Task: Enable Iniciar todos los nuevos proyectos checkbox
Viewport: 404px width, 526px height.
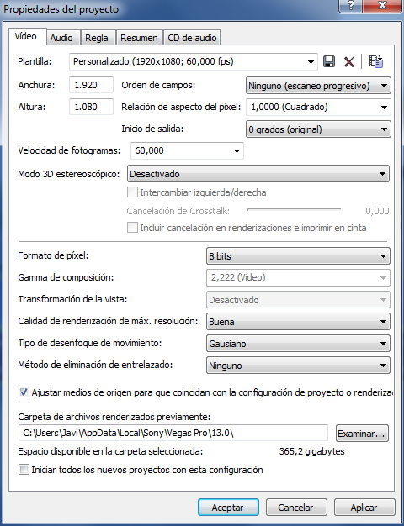Action: pos(24,470)
